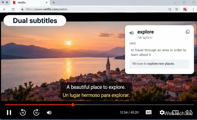The image size is (197, 120).
Task: Copy the explore definition
Action: tap(188, 32)
